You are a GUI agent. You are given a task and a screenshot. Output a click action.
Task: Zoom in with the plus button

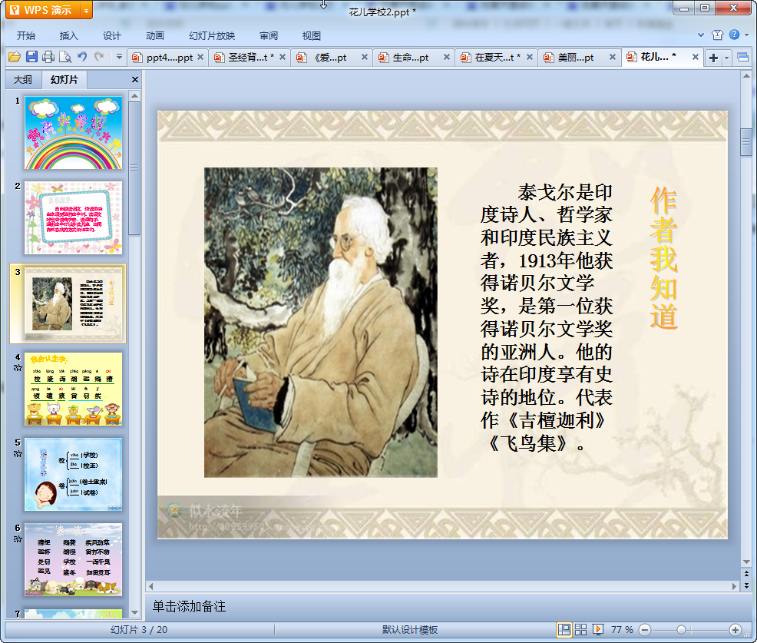point(736,629)
